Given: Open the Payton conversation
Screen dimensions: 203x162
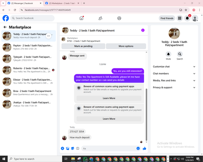Looking at the screenshot, I should 28,47.
